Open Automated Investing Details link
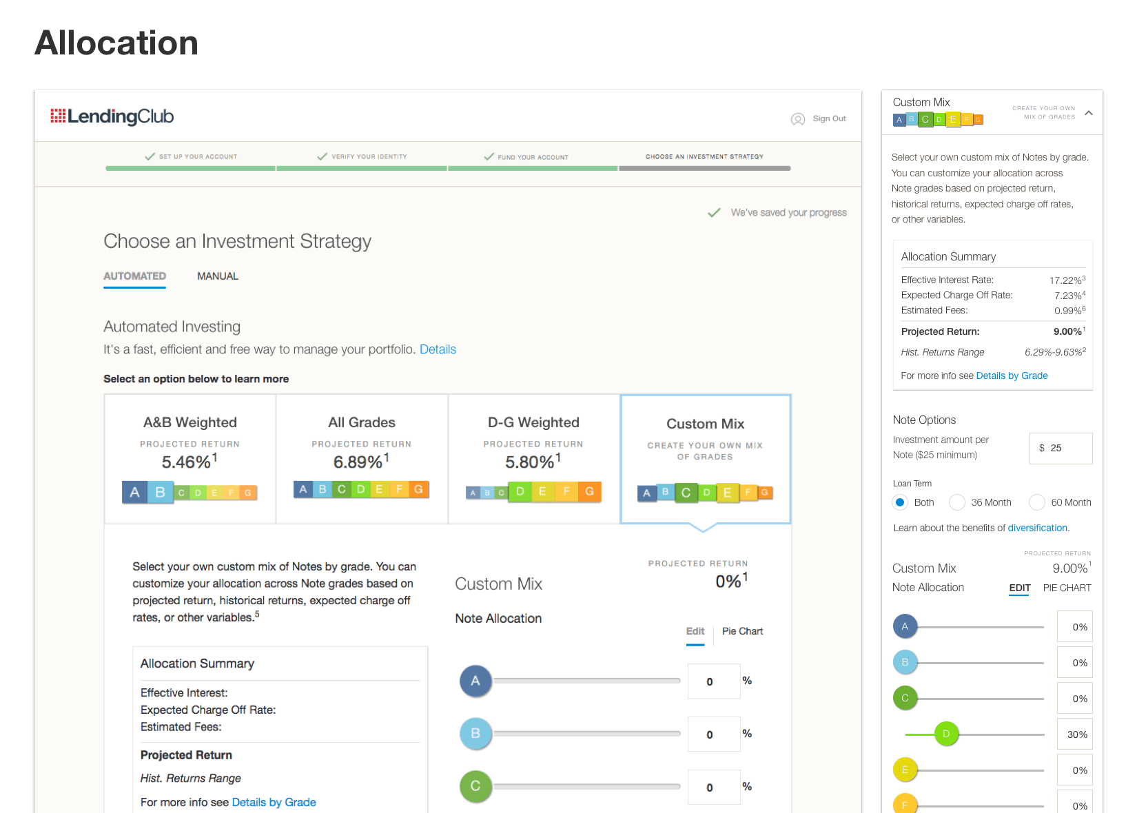Viewport: 1137px width, 813px height. [x=438, y=349]
